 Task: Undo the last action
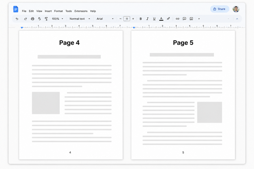point(17,19)
